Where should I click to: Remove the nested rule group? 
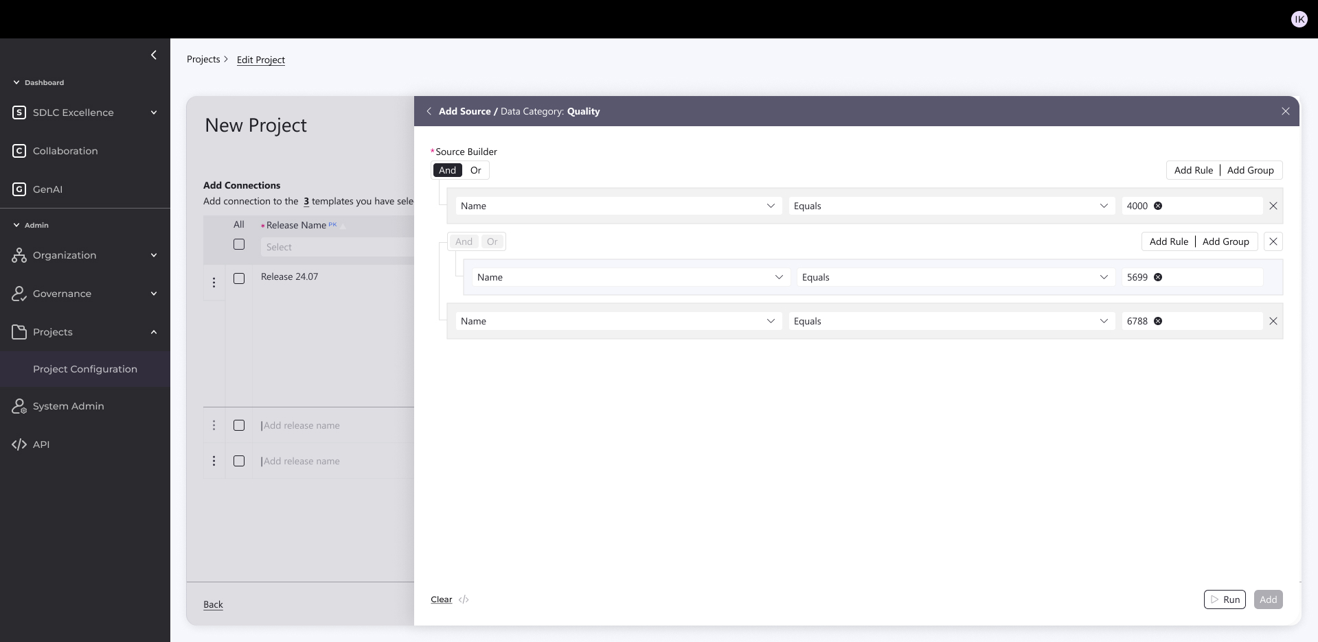point(1273,241)
